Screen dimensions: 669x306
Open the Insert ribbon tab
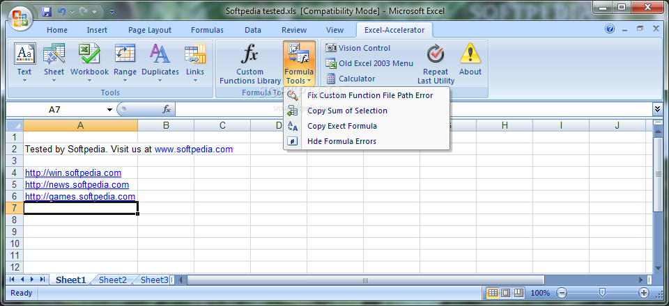tap(98, 30)
